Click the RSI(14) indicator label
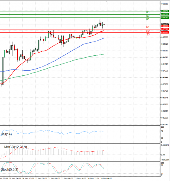This screenshot has width=170, height=181. point(6,134)
